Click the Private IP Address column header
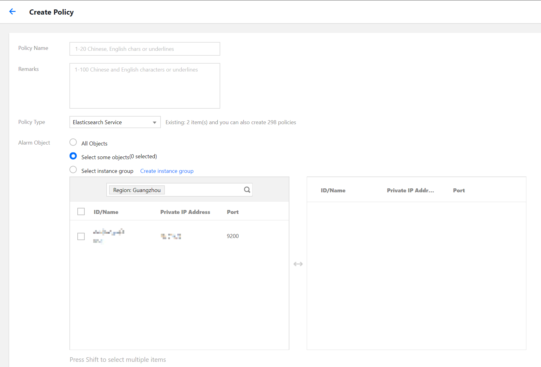This screenshot has height=367, width=541. [185, 212]
